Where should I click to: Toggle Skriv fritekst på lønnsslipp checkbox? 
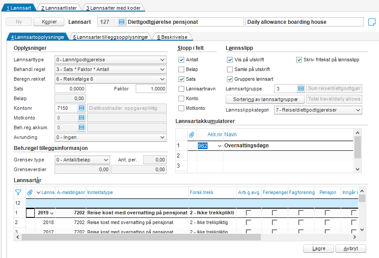pos(299,60)
